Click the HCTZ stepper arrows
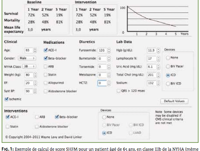Viewport: 200px width, 151px height. (x=109, y=83)
